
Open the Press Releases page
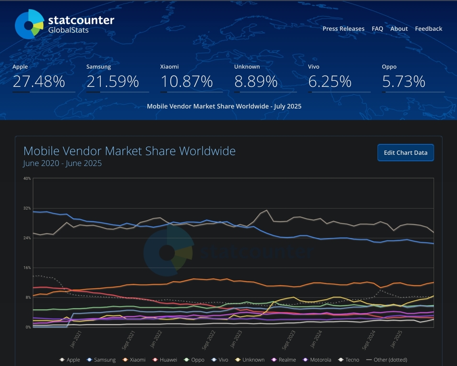pyautogui.click(x=343, y=29)
